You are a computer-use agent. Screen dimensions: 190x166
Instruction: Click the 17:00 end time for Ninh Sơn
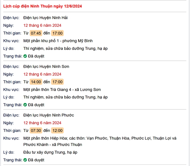coord(57,82)
